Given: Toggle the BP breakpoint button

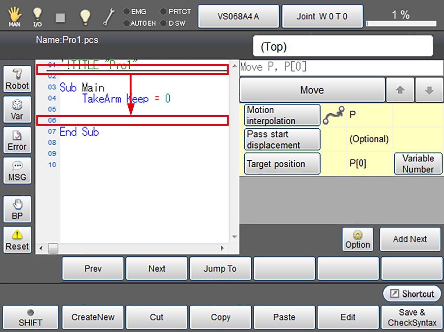Looking at the screenshot, I should pyautogui.click(x=17, y=209).
